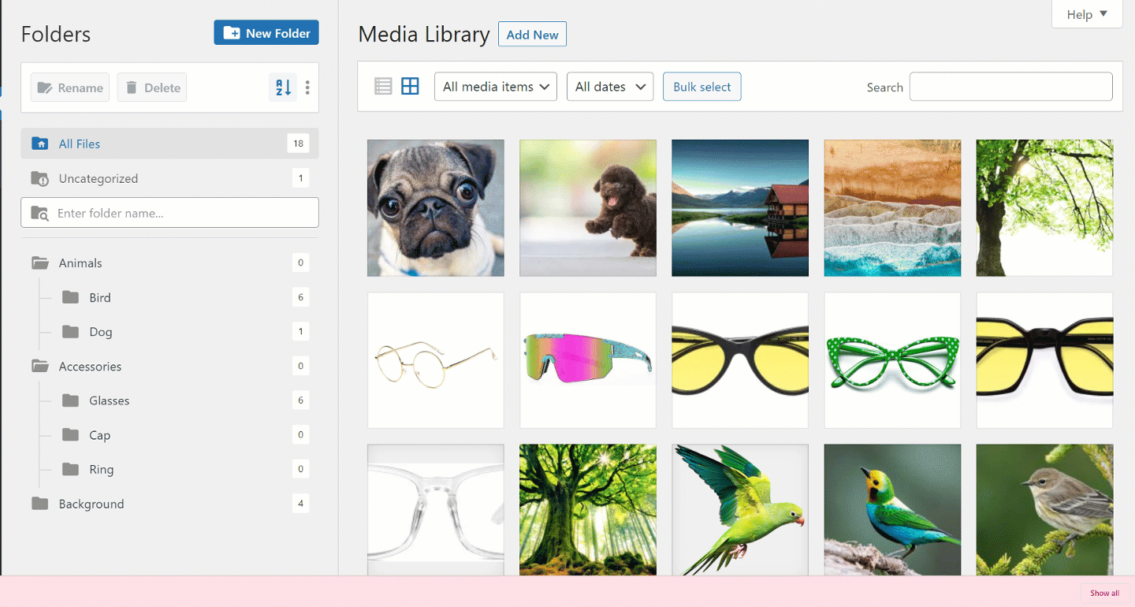Click the Delete button
The height and width of the screenshot is (607, 1135).
tap(152, 88)
